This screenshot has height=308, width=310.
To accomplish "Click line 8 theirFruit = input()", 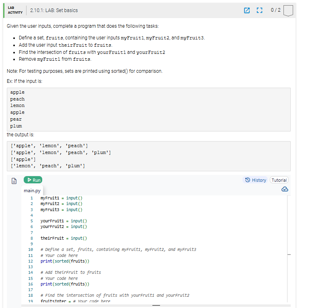I will [x=64, y=238].
